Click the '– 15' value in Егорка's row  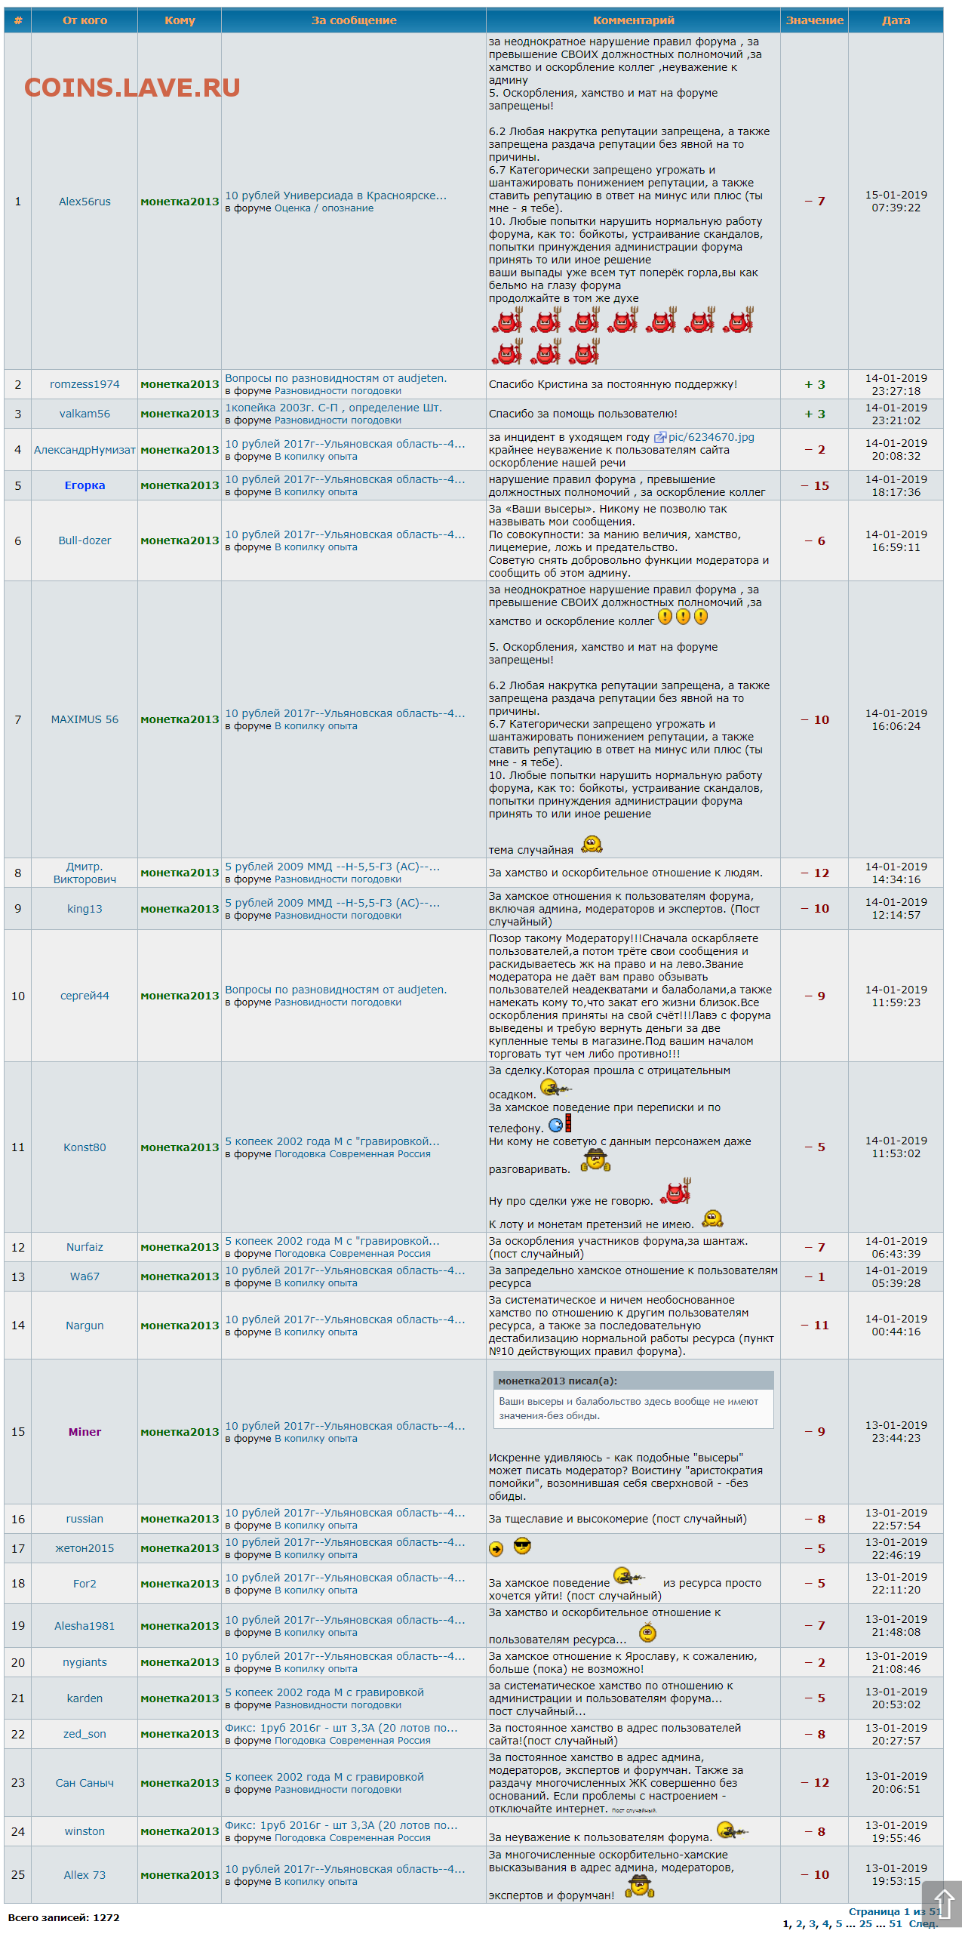tap(815, 485)
